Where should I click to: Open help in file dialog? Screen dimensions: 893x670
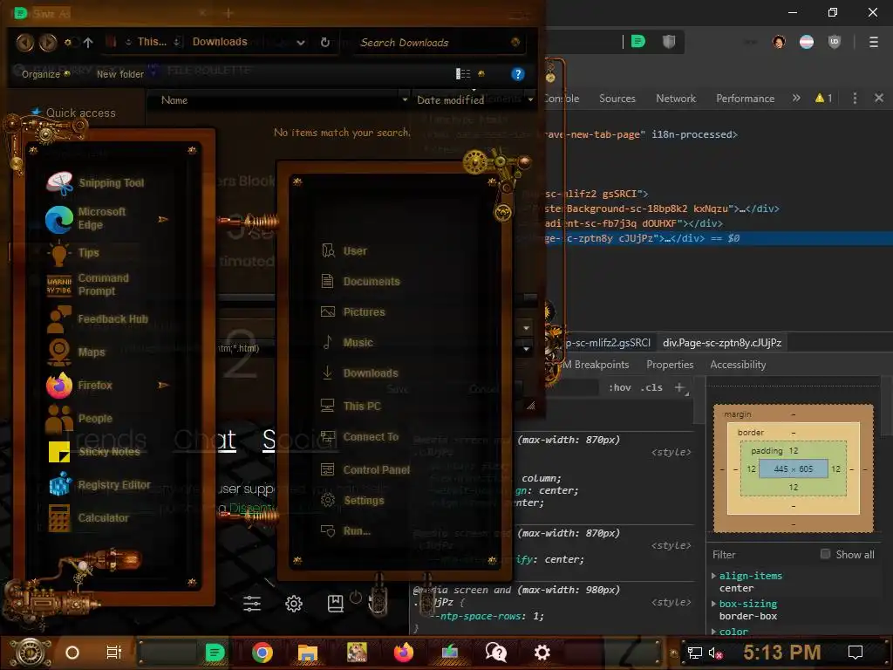[x=517, y=74]
